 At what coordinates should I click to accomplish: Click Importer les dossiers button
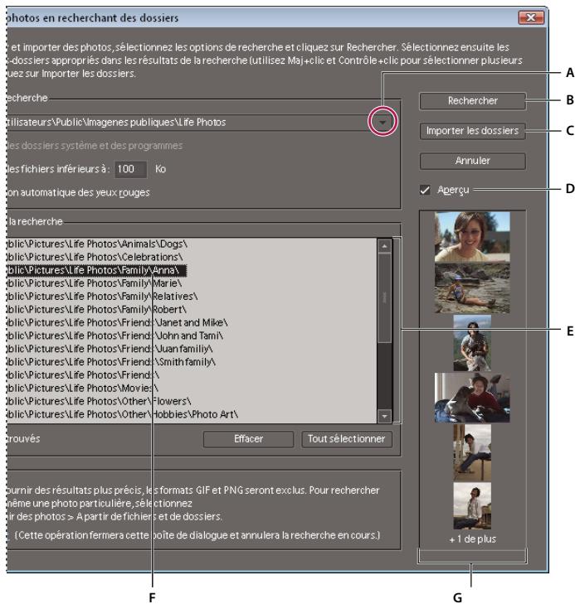472,131
